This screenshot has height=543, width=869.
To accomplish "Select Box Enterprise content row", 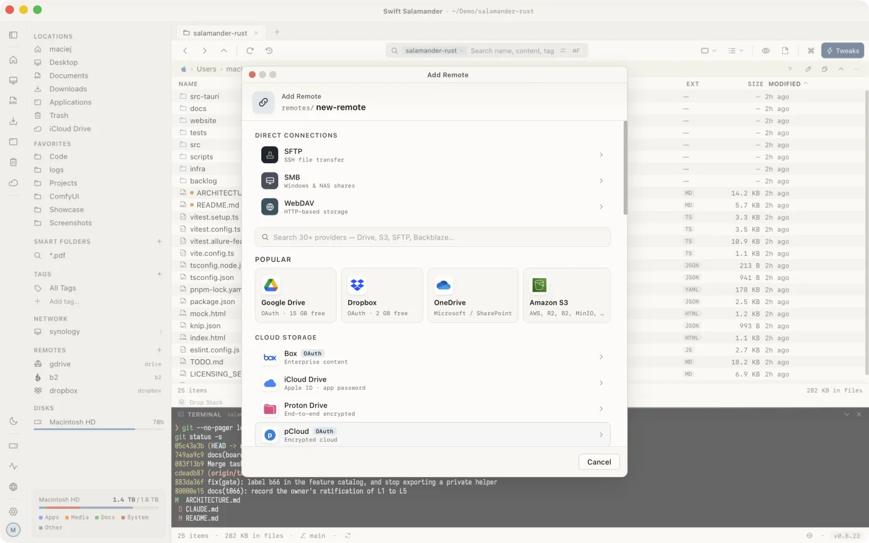I will [433, 357].
